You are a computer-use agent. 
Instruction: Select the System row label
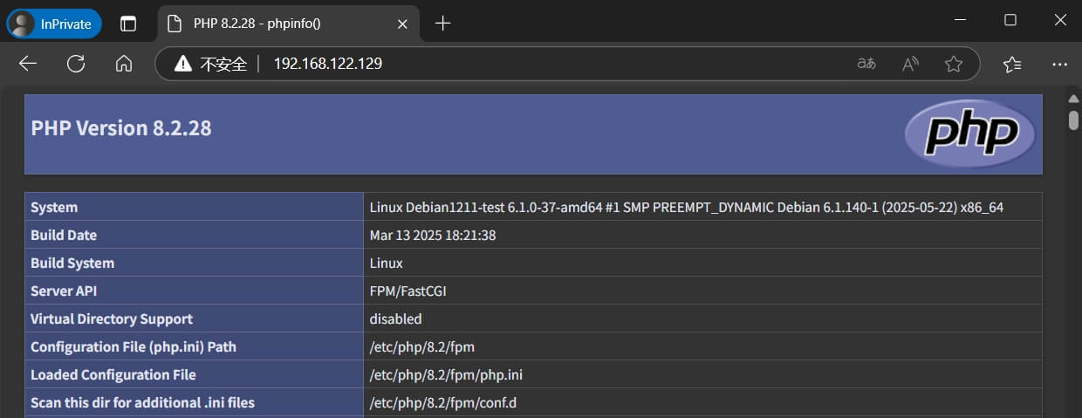54,207
